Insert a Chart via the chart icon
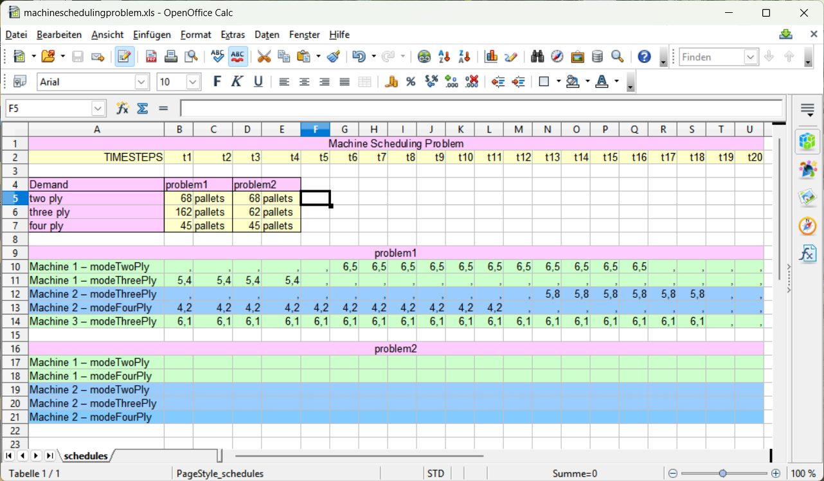This screenshot has width=824, height=481. point(491,57)
